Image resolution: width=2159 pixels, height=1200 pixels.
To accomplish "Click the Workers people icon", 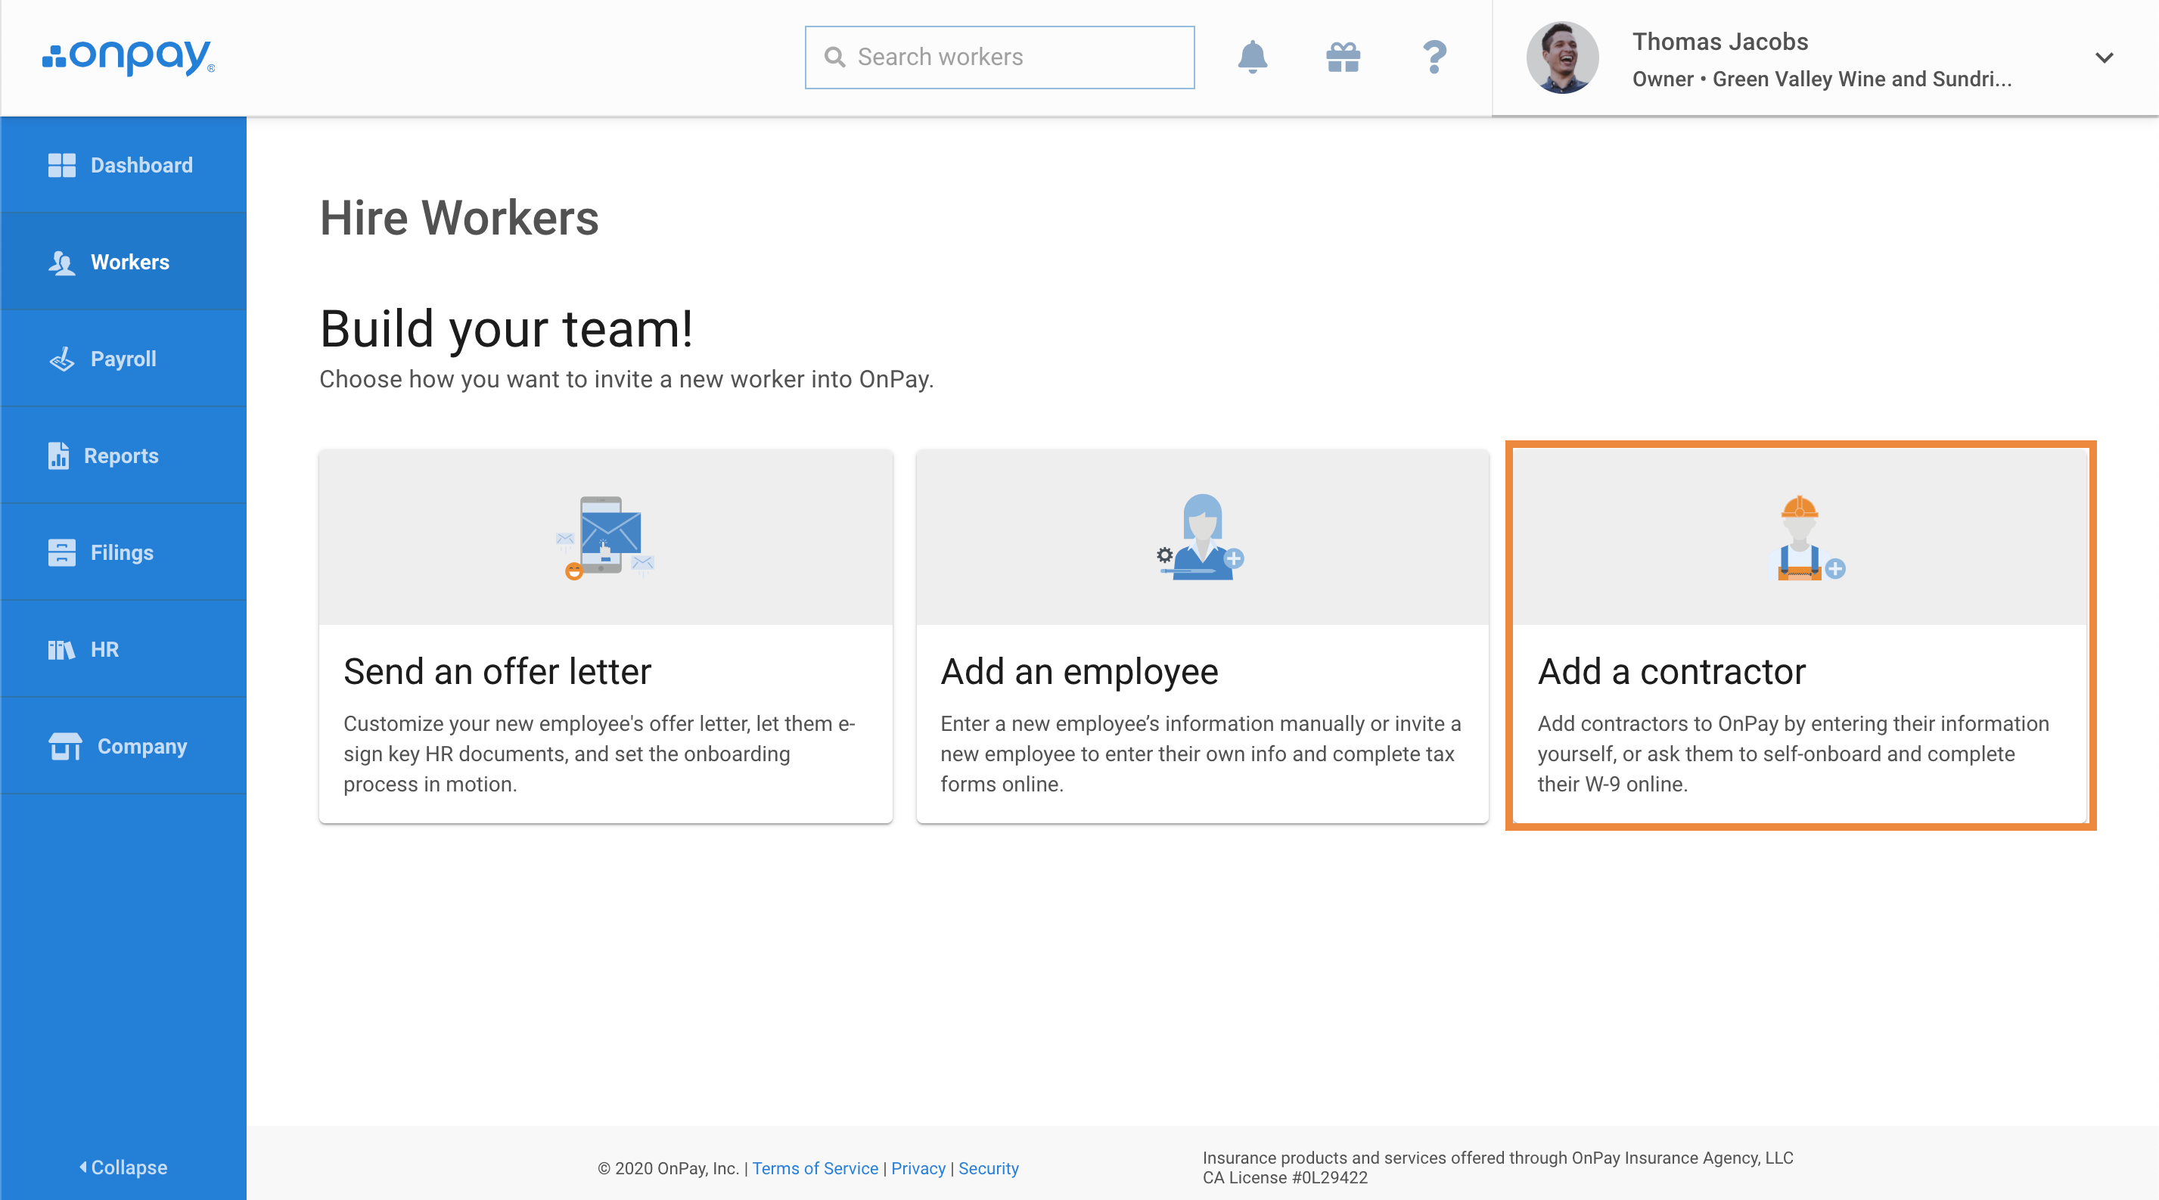I will pos(61,263).
